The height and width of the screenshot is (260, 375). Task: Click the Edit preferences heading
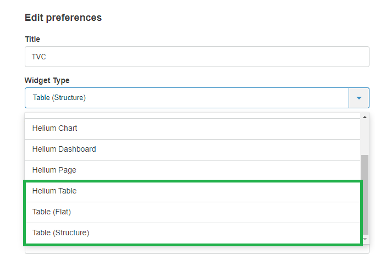63,18
